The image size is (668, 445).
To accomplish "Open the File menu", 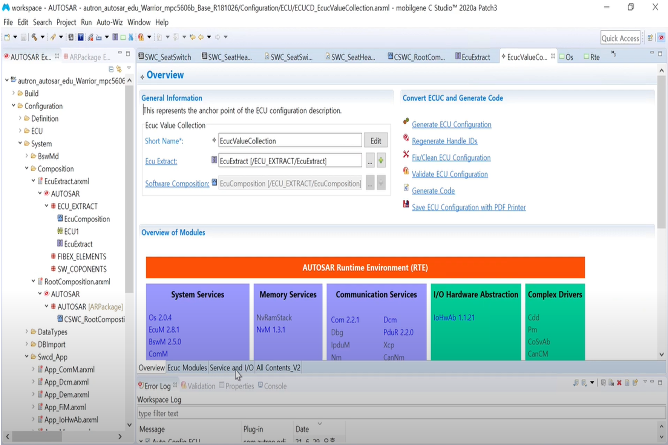I will pos(8,22).
